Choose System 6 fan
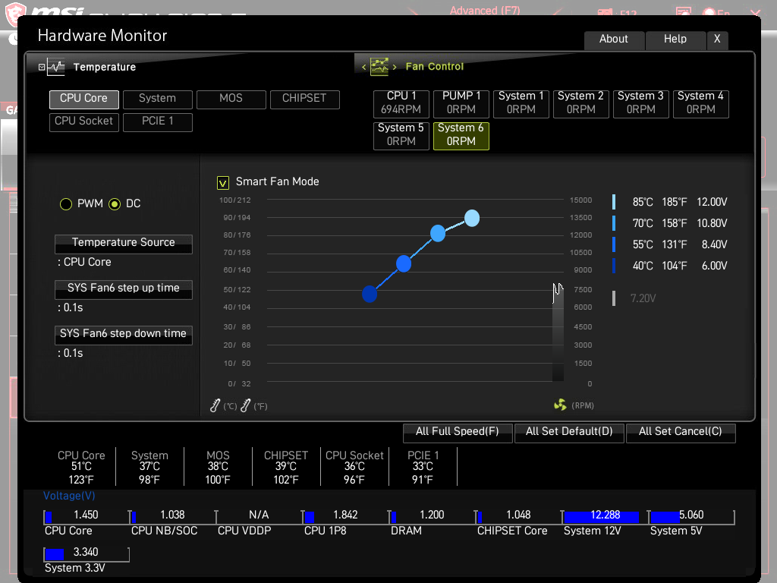Viewport: 777px width, 583px height. 461,135
